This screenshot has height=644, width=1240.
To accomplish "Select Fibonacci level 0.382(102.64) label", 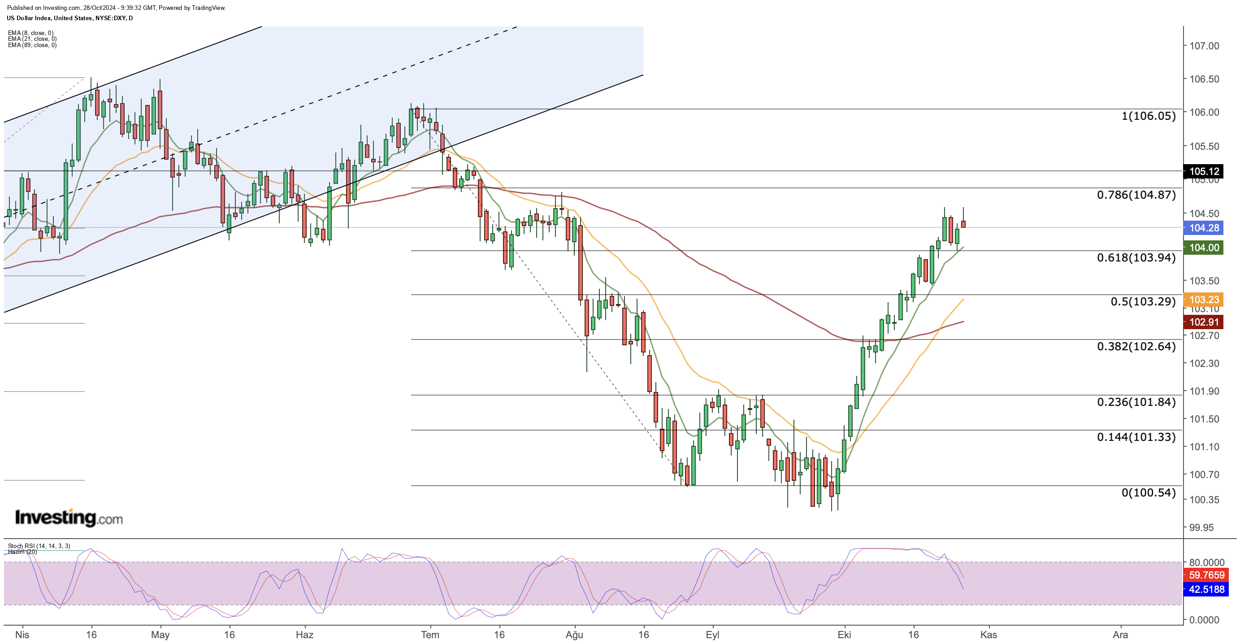I will coord(1136,346).
